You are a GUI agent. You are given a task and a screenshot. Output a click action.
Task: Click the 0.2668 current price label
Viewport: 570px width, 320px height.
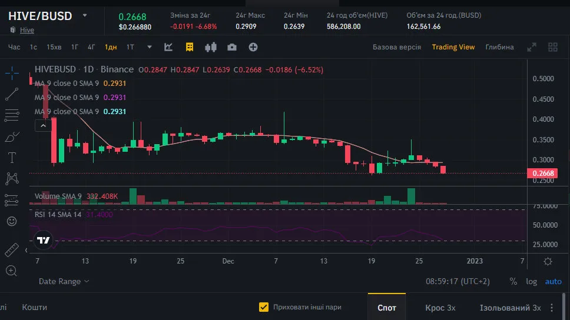pyautogui.click(x=542, y=174)
